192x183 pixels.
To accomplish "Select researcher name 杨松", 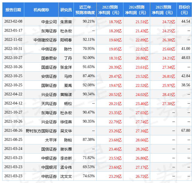I will click(68, 104).
